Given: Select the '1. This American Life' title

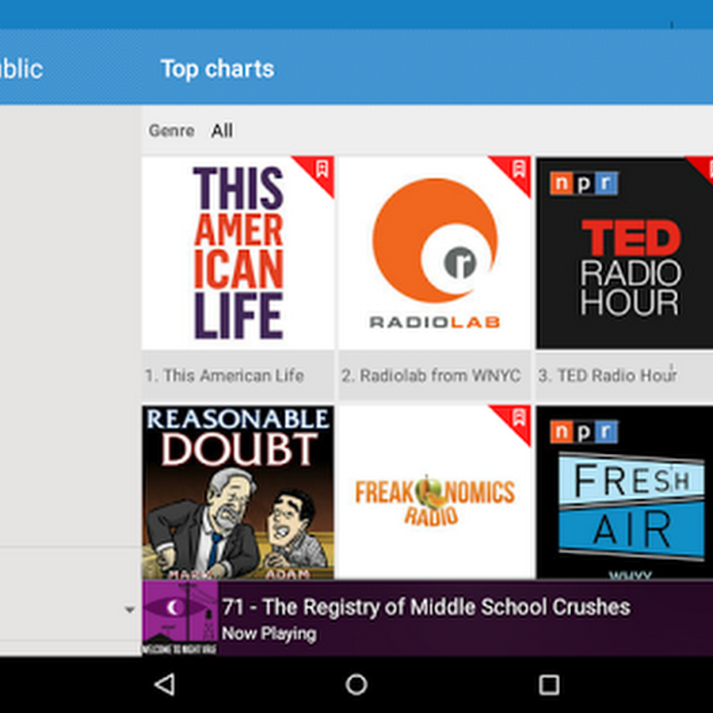Looking at the screenshot, I should pos(224,376).
